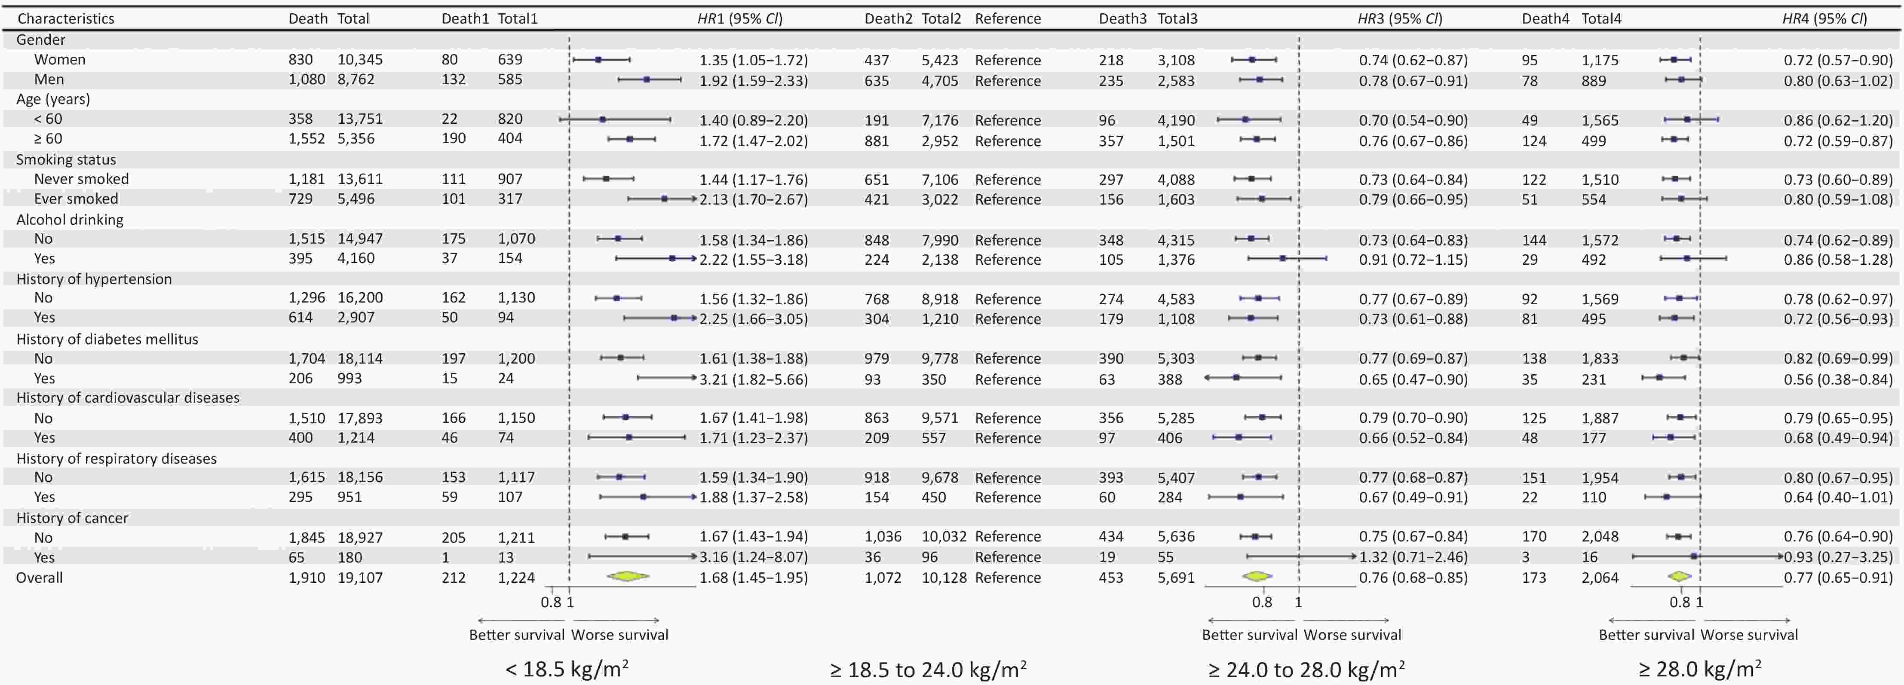
Task: Click the HR3 (95% CI) column header
Action: click(1400, 18)
